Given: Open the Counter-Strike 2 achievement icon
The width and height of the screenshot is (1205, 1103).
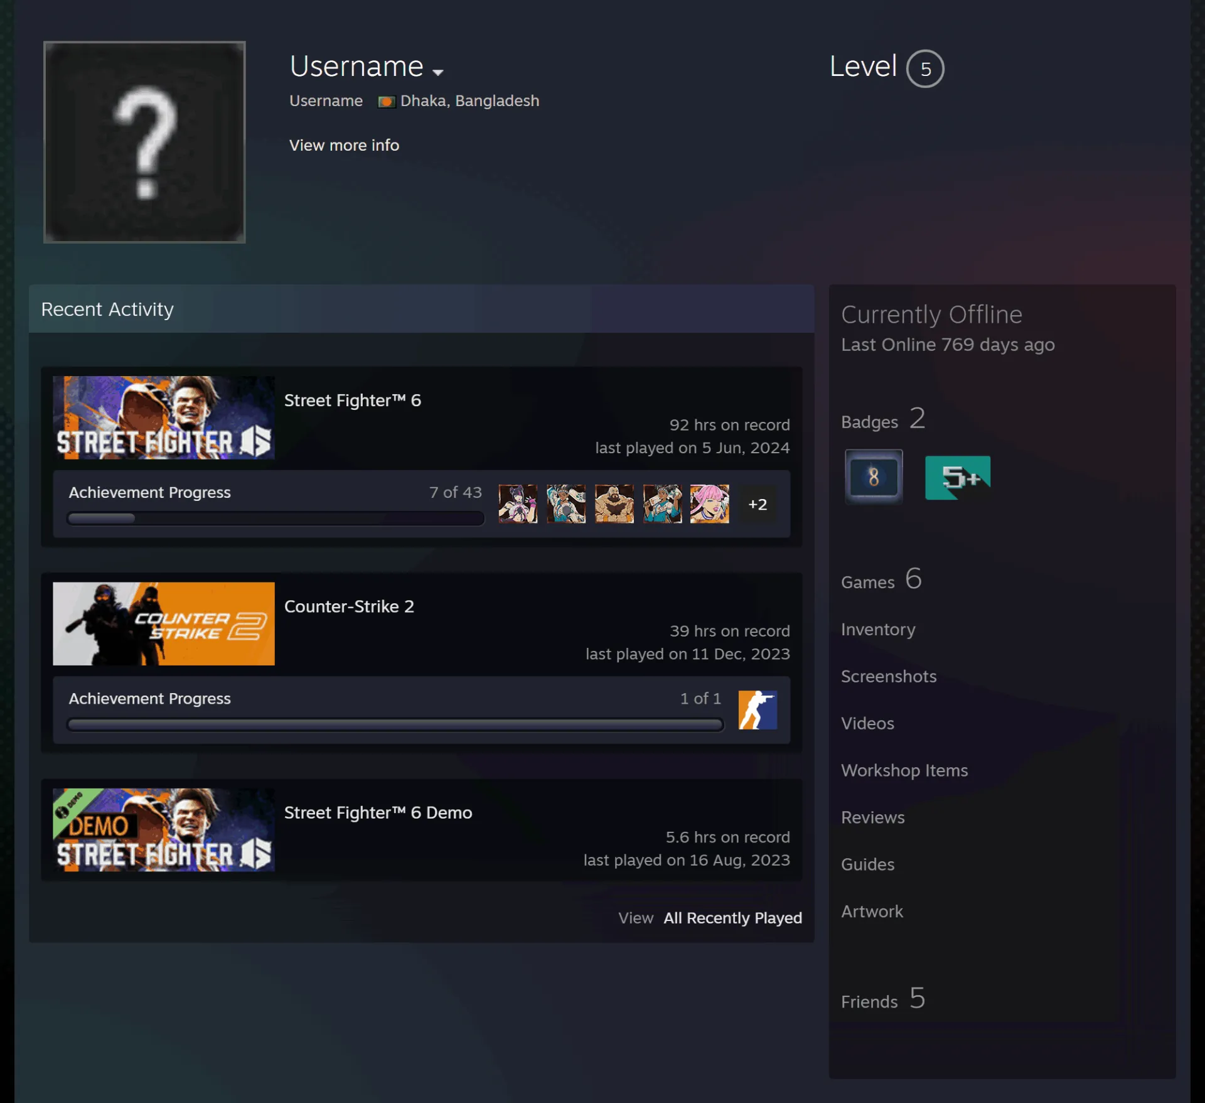Looking at the screenshot, I should pyautogui.click(x=758, y=710).
